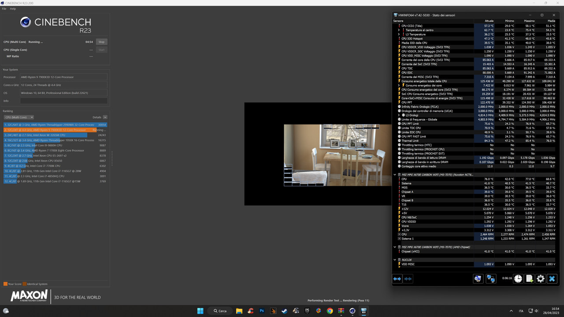Open Cinebench Help menu
Viewport: 564px width, 317px height.
[x=13, y=9]
